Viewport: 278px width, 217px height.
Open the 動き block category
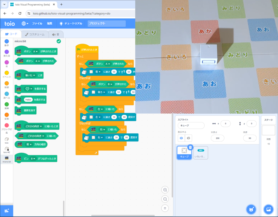click(x=6, y=42)
